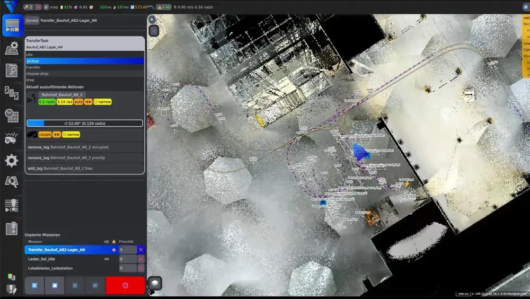Select the 'idle' state row
This screenshot has height=299, width=530.
click(x=85, y=55)
